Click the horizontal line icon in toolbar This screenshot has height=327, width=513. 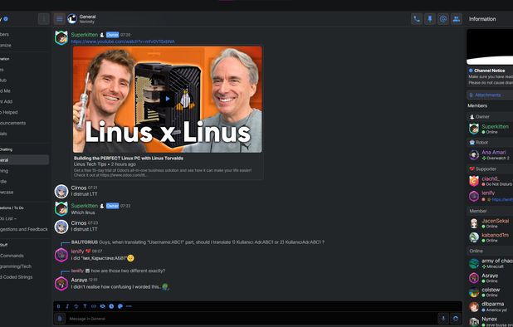click(129, 306)
